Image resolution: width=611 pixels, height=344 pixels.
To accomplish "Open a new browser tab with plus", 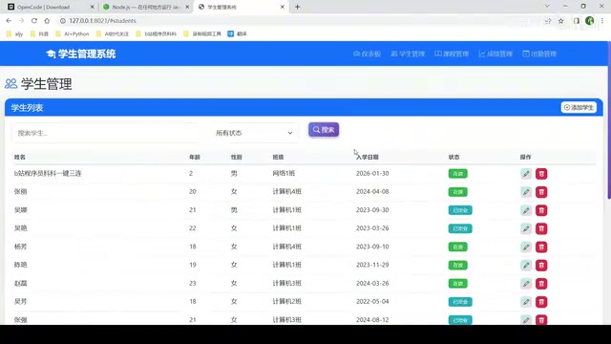I will click(x=297, y=7).
